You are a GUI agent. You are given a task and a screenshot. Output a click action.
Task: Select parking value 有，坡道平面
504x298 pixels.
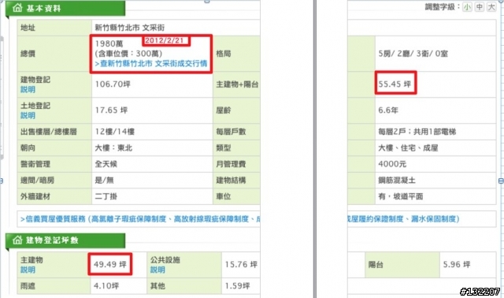[x=401, y=196]
